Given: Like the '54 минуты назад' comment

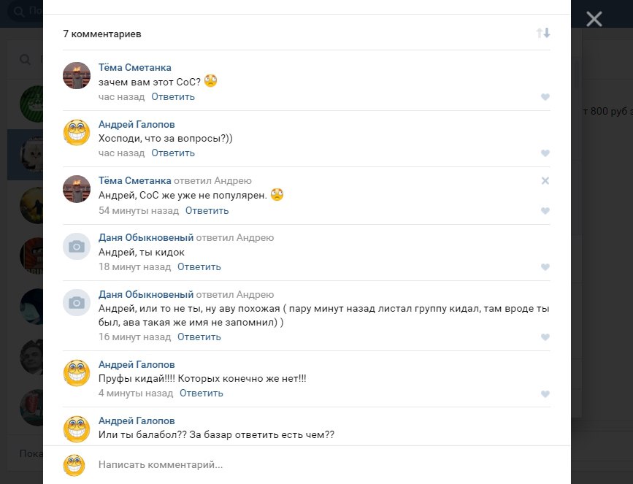Looking at the screenshot, I should coord(545,211).
